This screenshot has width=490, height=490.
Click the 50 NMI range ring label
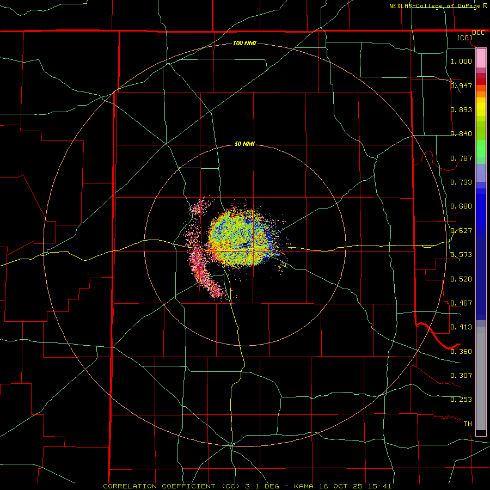pyautogui.click(x=244, y=144)
